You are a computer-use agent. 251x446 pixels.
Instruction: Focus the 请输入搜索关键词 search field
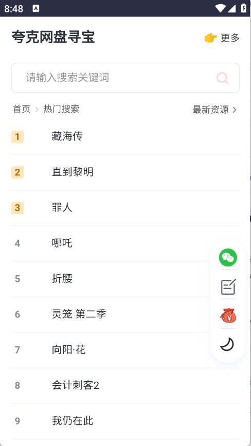click(126, 78)
